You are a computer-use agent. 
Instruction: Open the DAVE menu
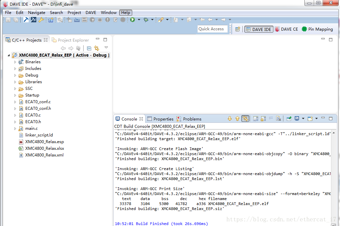[x=91, y=13]
